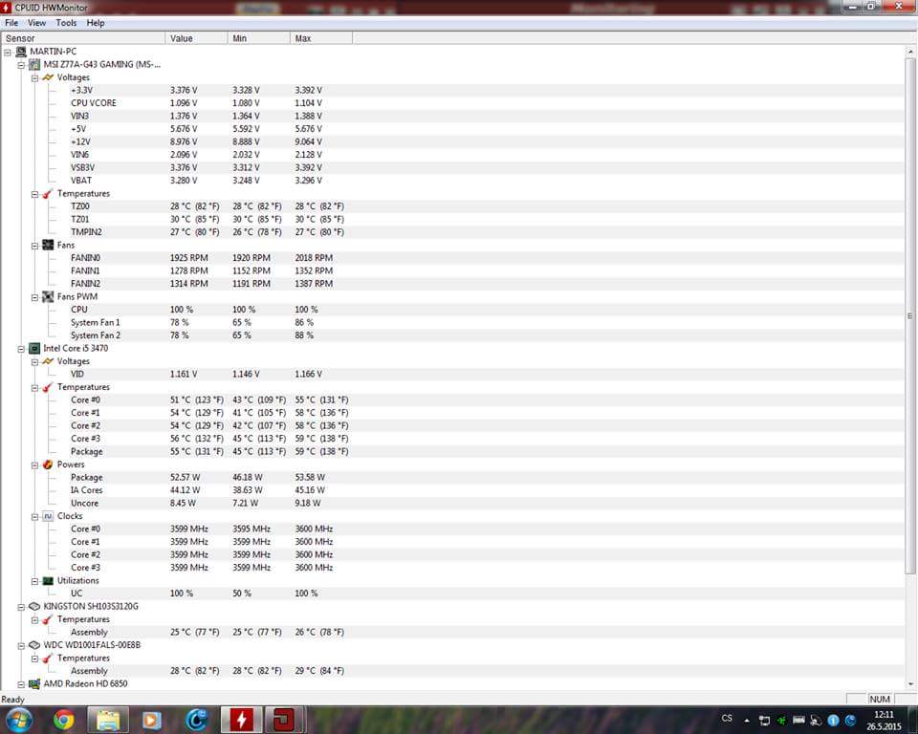Open the Tools menu
Screen dimensions: 918x734
[x=66, y=23]
